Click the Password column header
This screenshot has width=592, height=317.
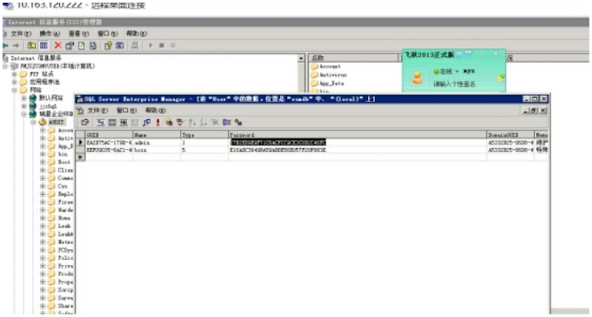pyautogui.click(x=243, y=136)
